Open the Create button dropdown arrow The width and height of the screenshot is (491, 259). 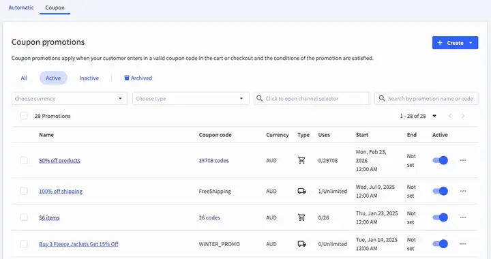coord(471,43)
